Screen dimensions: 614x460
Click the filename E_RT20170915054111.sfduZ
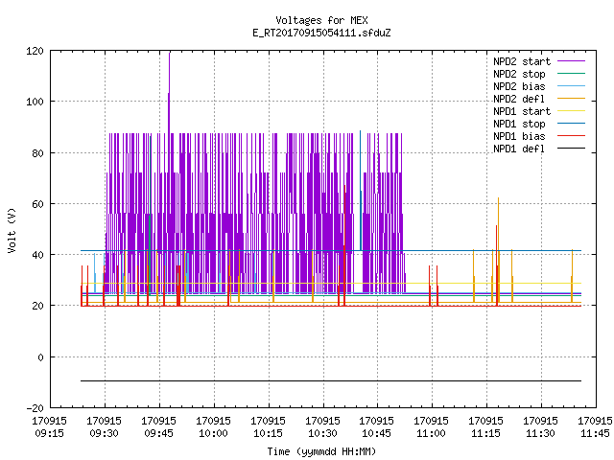(321, 33)
